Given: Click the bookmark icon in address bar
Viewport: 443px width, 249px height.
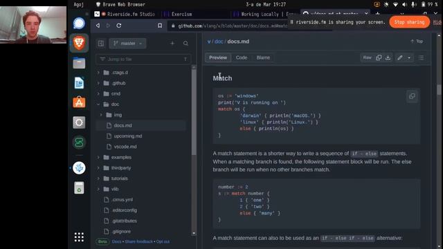Looking at the screenshot, I should (x=160, y=26).
